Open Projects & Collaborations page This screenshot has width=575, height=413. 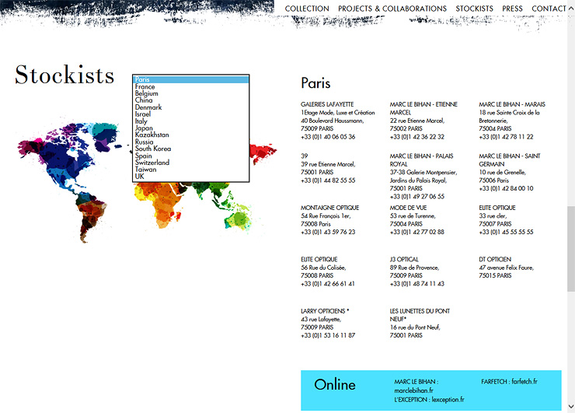point(392,9)
